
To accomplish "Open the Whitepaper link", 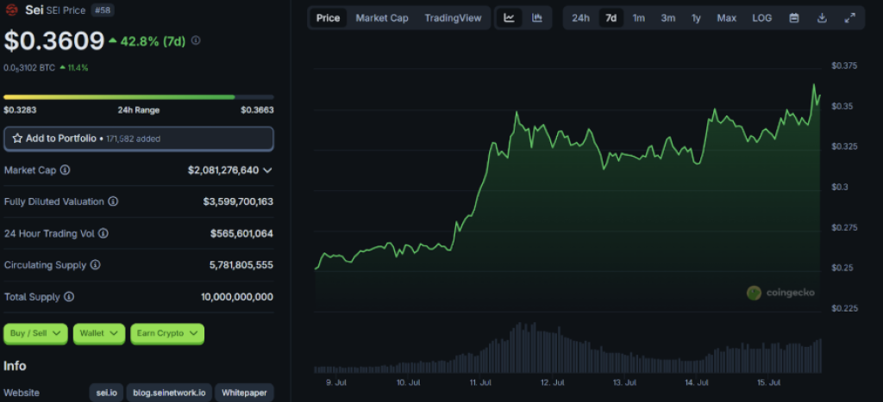I will [244, 393].
